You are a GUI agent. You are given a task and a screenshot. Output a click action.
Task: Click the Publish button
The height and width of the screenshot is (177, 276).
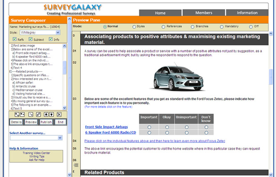(46, 122)
